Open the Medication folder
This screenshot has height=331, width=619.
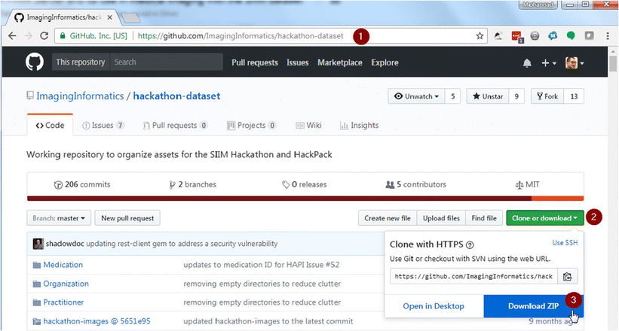point(63,265)
